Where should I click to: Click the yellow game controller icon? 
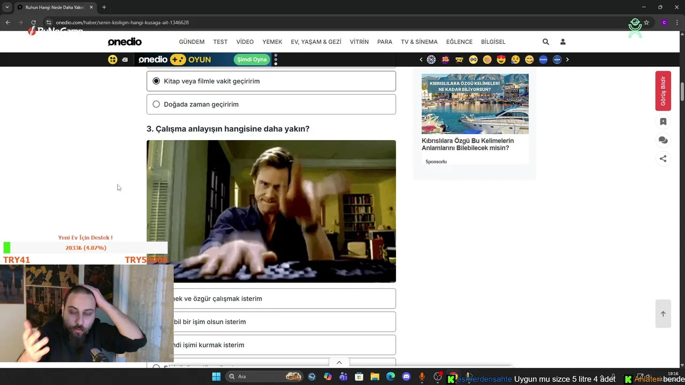coord(112,59)
